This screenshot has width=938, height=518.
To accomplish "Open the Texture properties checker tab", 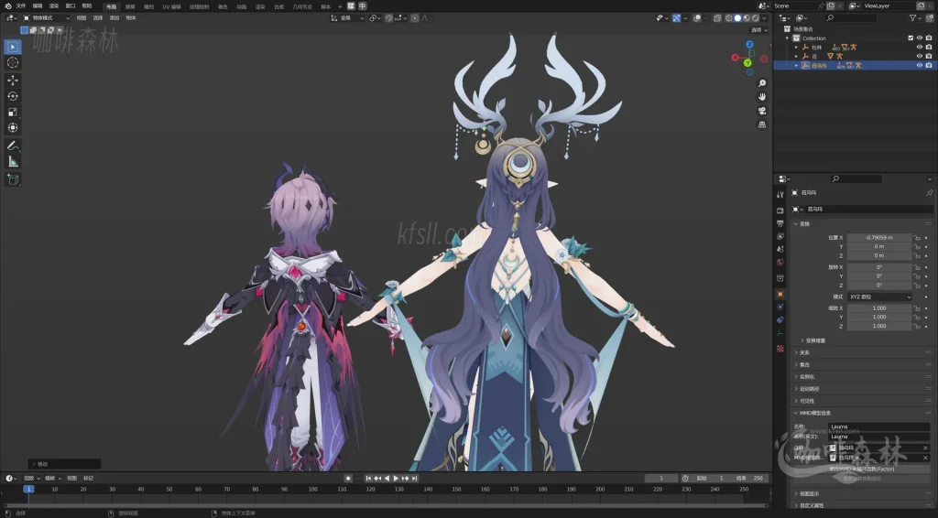I will point(780,349).
